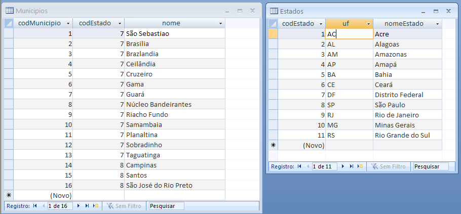Click the cell Gama
The height and width of the screenshot is (214, 461).
(175, 84)
